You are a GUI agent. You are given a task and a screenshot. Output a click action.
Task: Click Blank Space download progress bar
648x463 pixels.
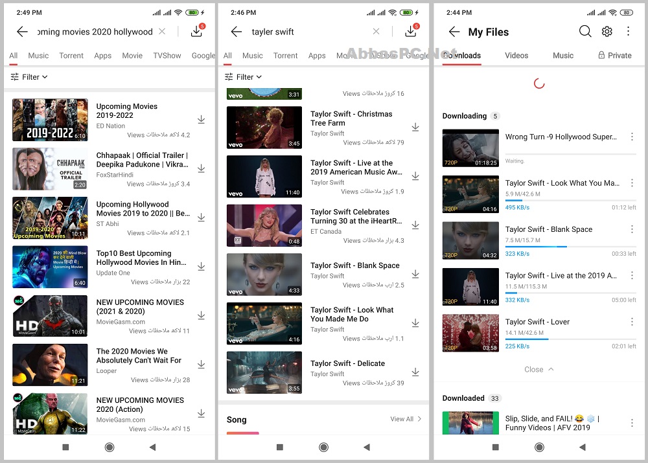pyautogui.click(x=570, y=247)
